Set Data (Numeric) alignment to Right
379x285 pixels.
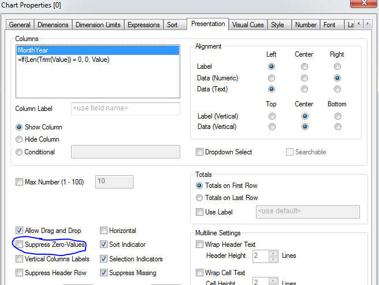point(337,78)
